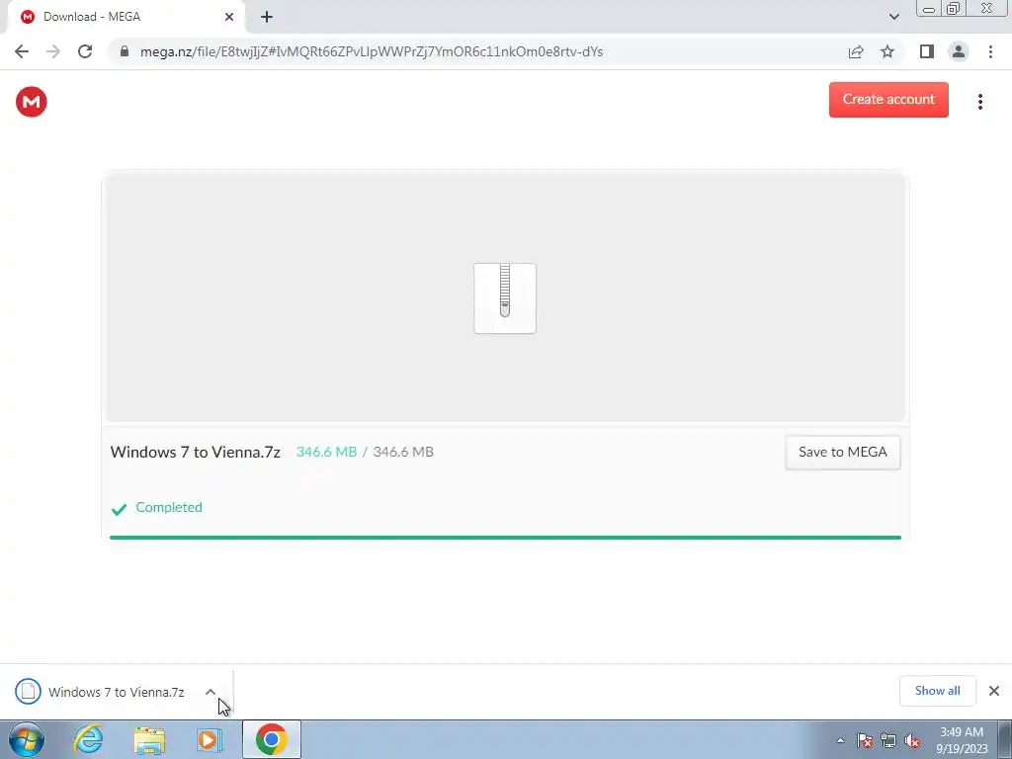Select the Download - MEGA tab
Screen dimensions: 1012x759
(x=126, y=17)
